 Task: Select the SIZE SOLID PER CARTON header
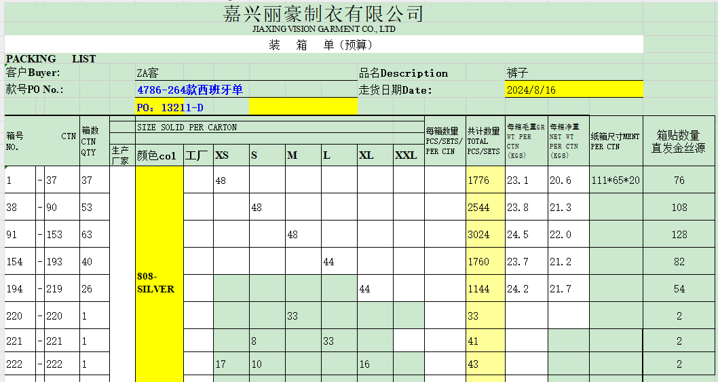[x=187, y=127]
